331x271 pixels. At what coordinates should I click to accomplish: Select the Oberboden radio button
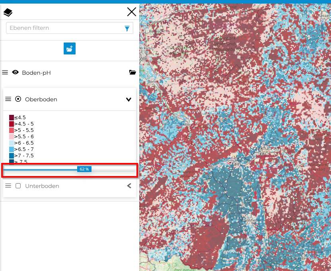pyautogui.click(x=18, y=99)
